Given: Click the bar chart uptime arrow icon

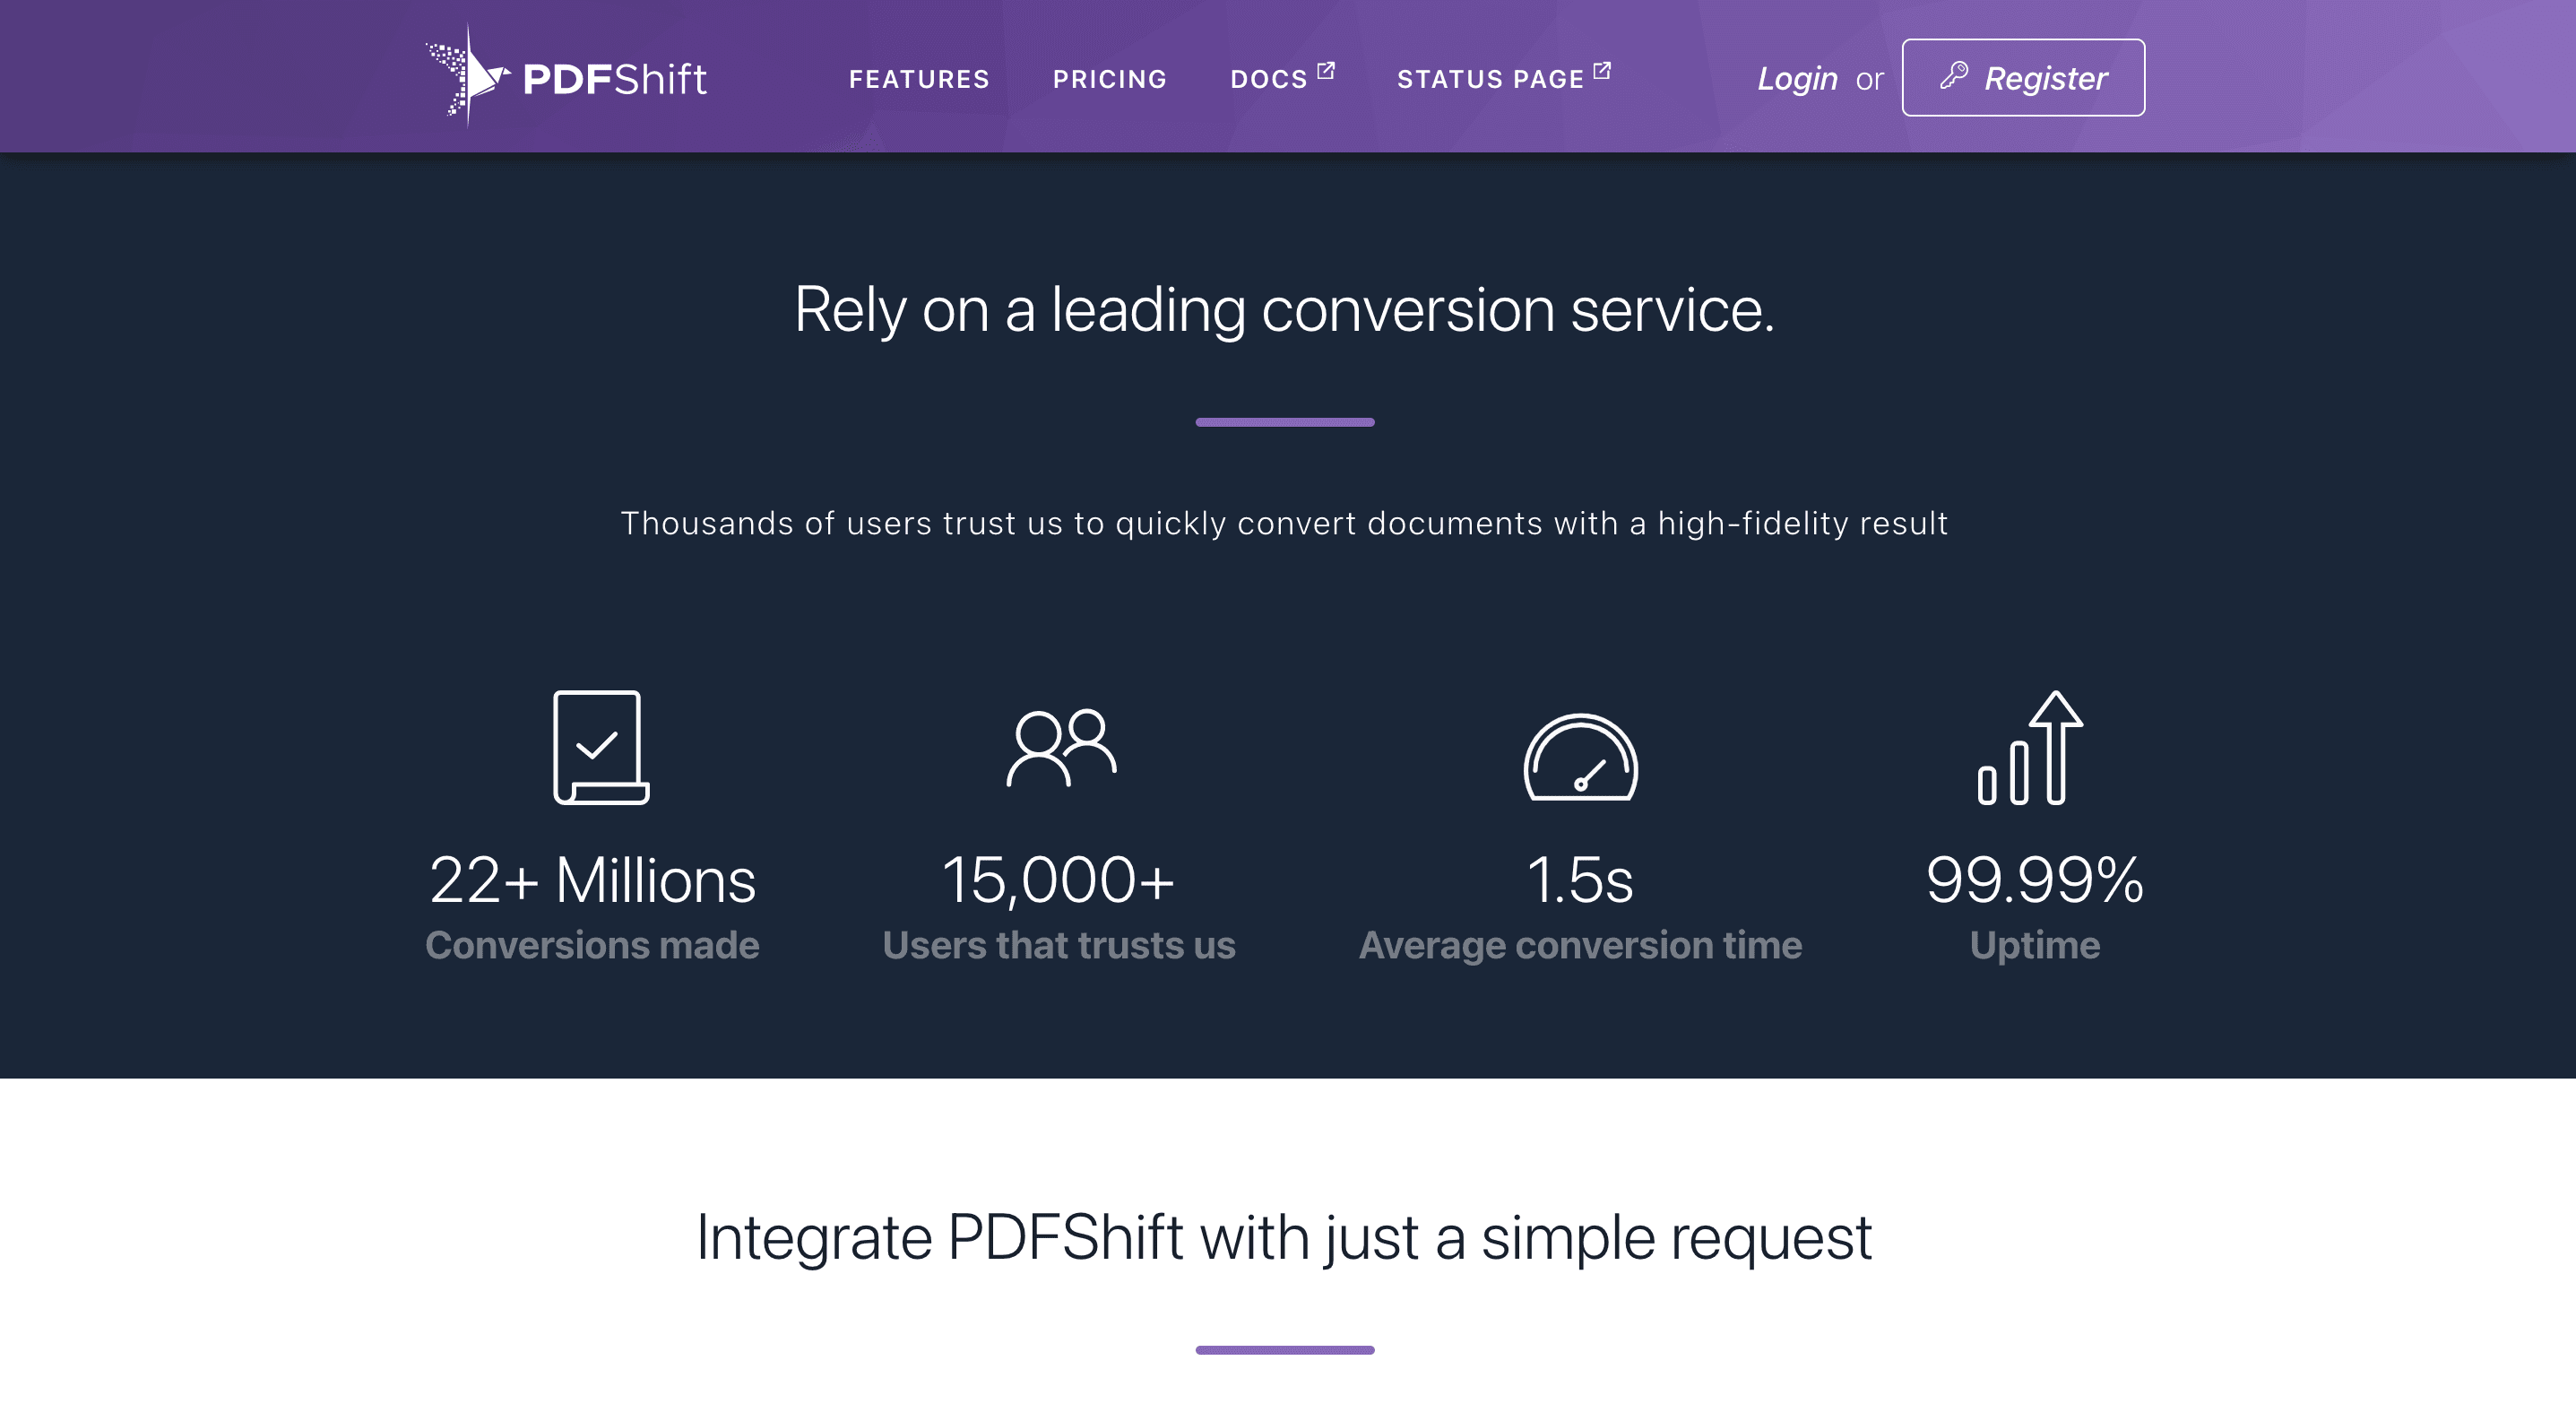Looking at the screenshot, I should point(2030,747).
